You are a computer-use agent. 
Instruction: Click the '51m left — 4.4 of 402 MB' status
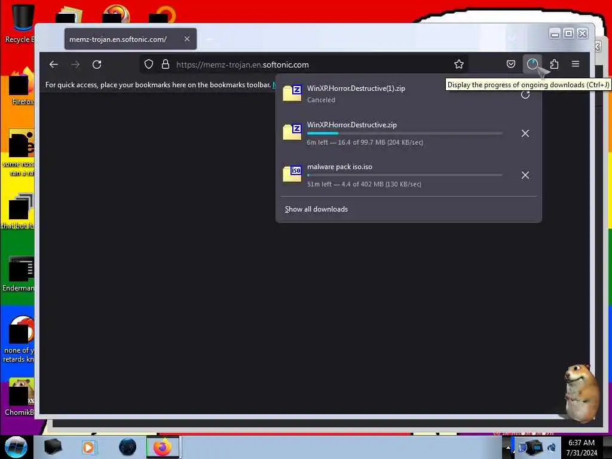364,184
